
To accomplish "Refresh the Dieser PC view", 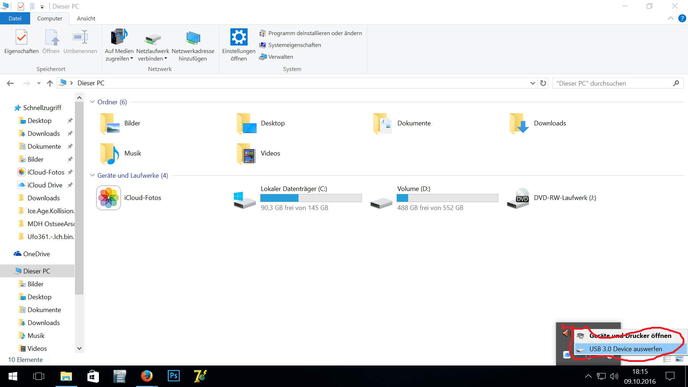I will click(x=543, y=83).
